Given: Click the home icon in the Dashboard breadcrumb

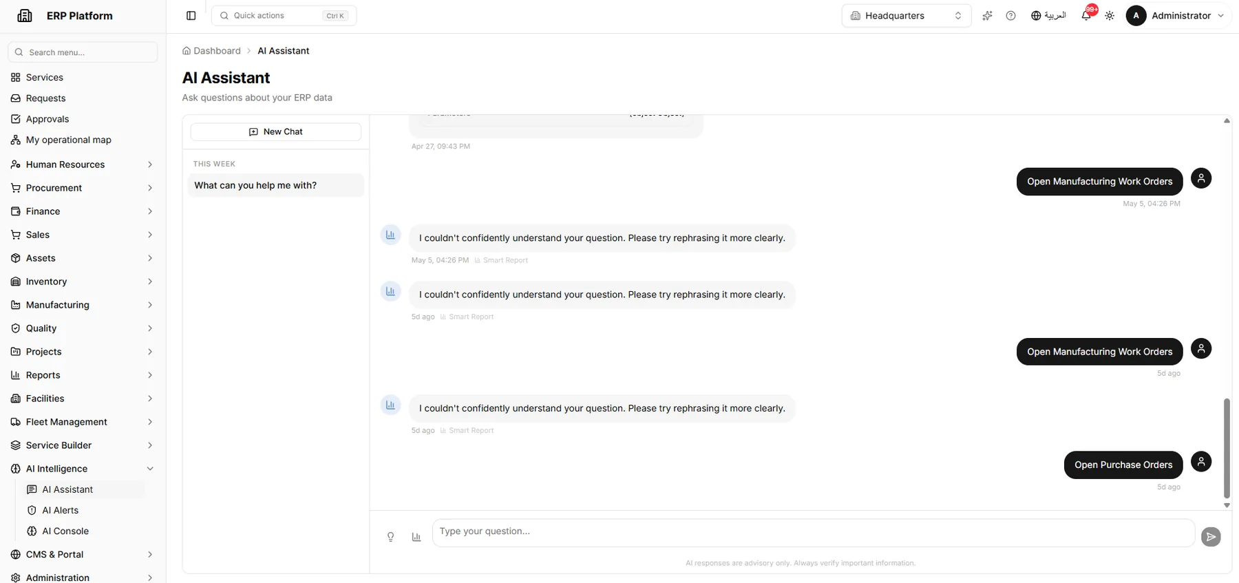Looking at the screenshot, I should point(187,51).
